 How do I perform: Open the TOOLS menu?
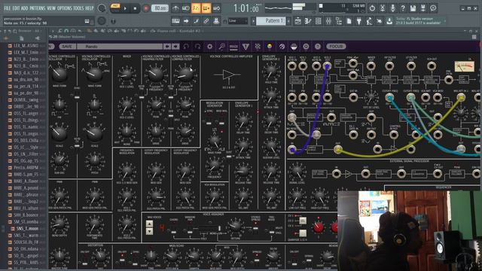(x=78, y=8)
